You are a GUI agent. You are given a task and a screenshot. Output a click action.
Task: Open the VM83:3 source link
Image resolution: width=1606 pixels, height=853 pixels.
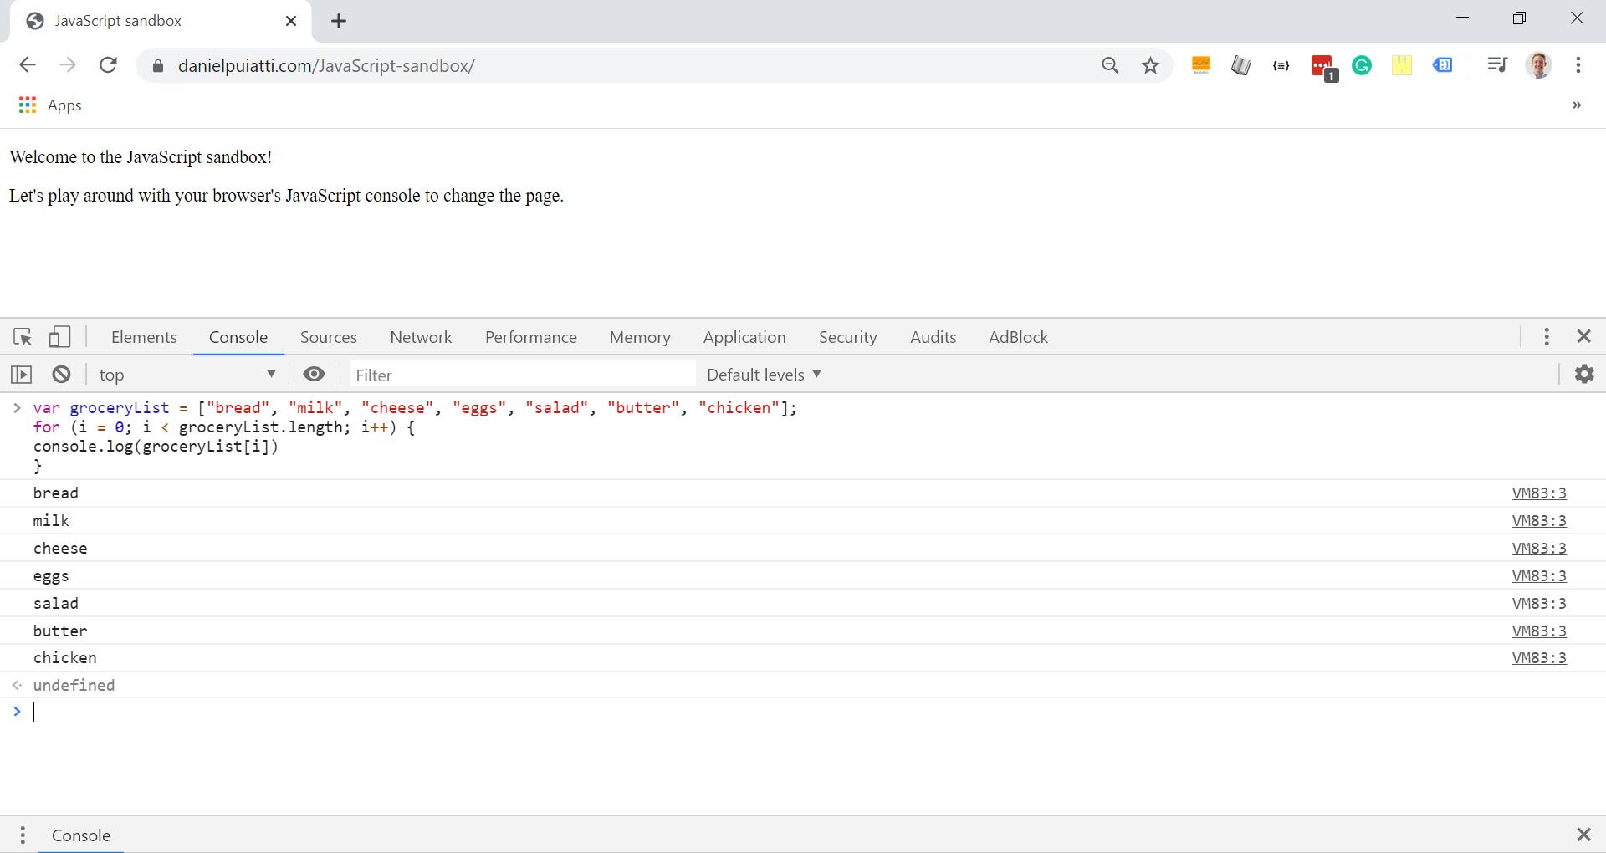pyautogui.click(x=1538, y=493)
